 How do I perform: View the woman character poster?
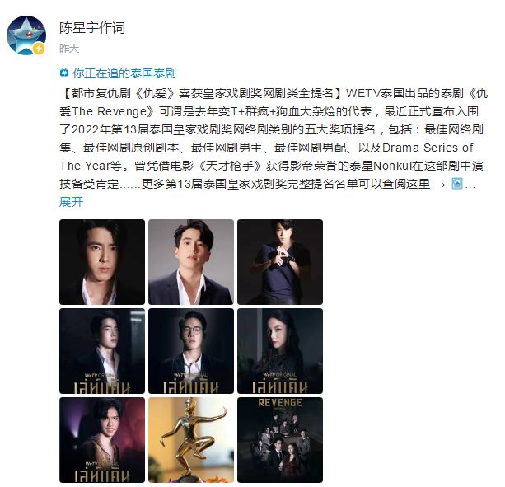point(280,351)
